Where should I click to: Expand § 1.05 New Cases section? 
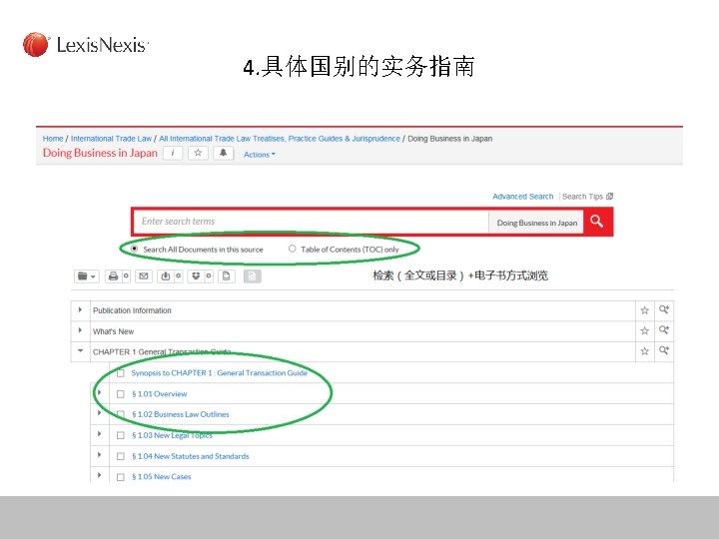click(99, 475)
